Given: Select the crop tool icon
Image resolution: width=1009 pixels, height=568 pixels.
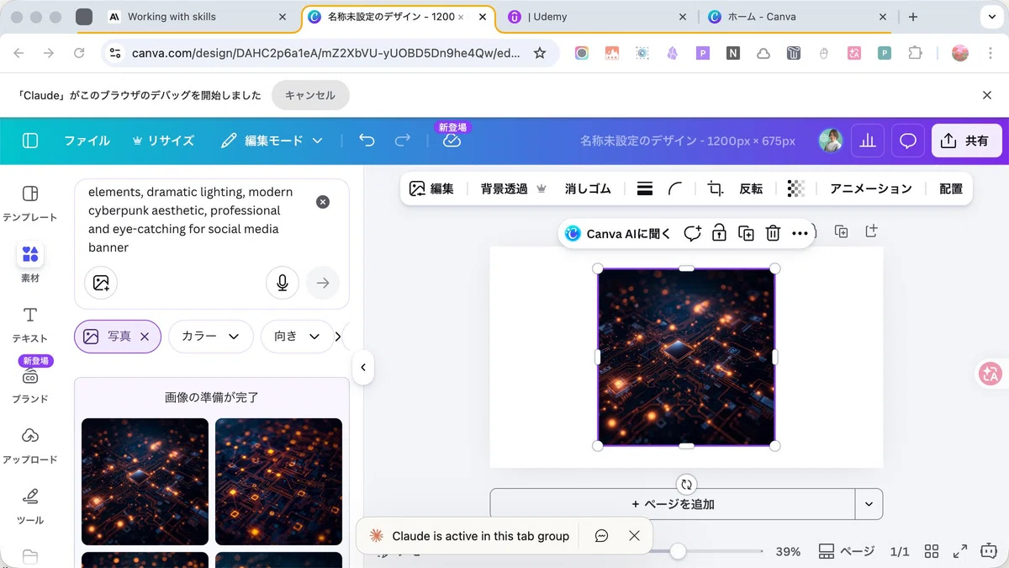Looking at the screenshot, I should 716,188.
